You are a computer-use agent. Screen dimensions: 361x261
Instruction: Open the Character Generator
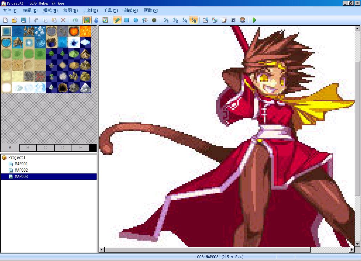coord(242,20)
